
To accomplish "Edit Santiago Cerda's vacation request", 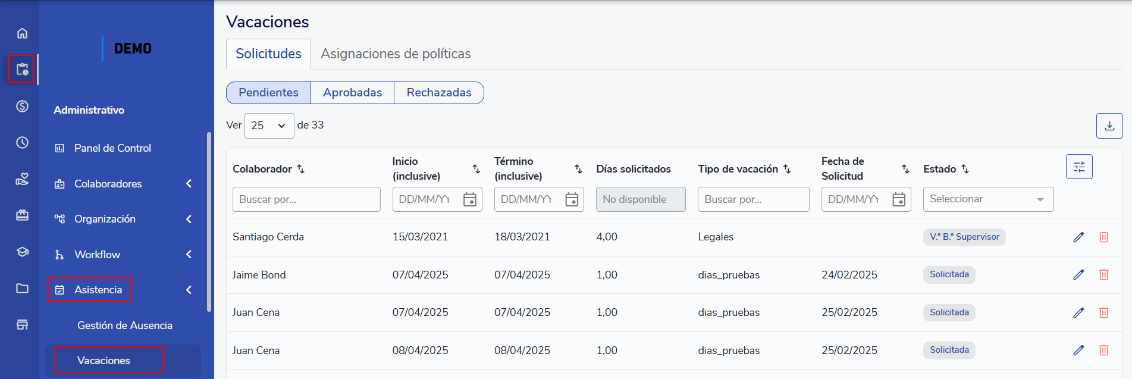I will [x=1078, y=237].
